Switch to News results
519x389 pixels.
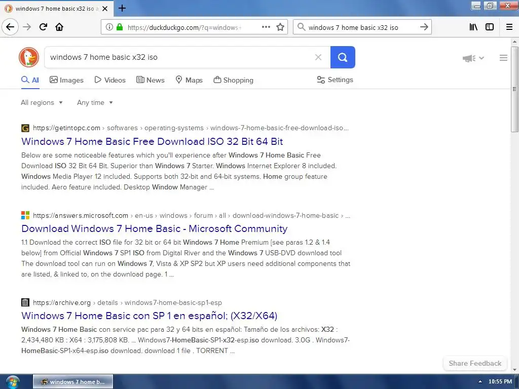(x=150, y=80)
